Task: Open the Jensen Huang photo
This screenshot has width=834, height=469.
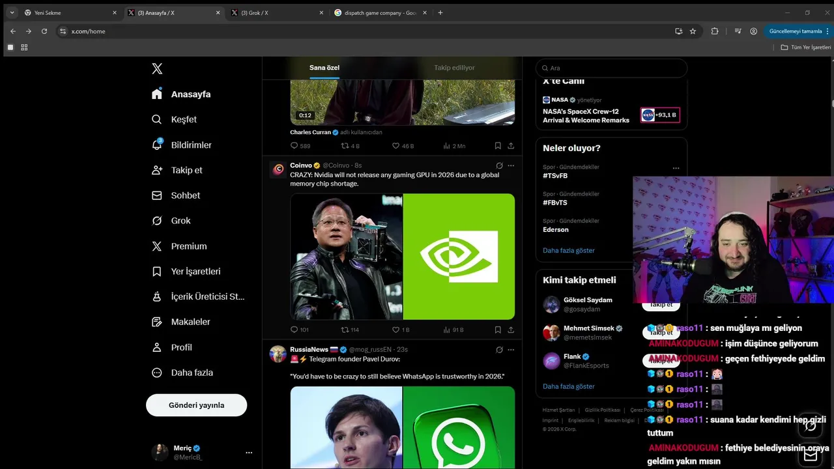Action: click(346, 257)
